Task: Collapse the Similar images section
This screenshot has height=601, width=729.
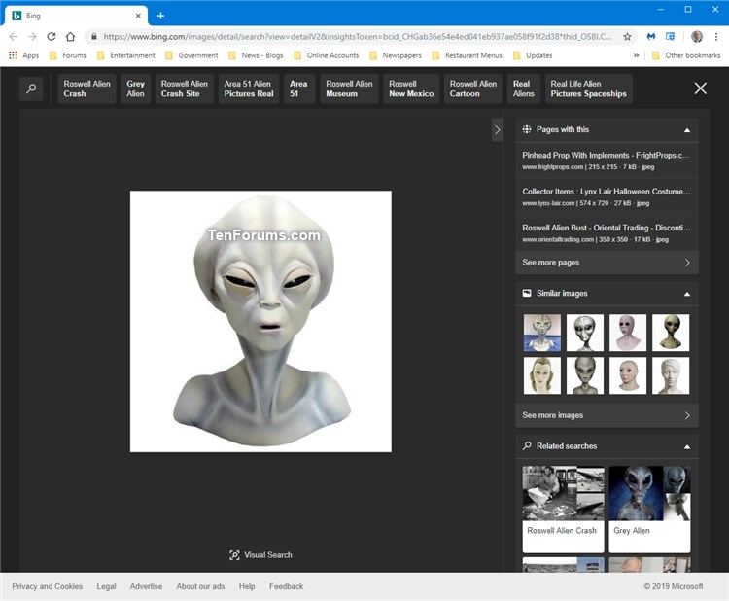Action: tap(686, 294)
